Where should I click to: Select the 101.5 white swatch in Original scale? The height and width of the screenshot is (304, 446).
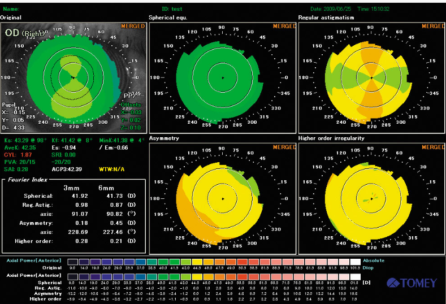[x=355, y=262]
